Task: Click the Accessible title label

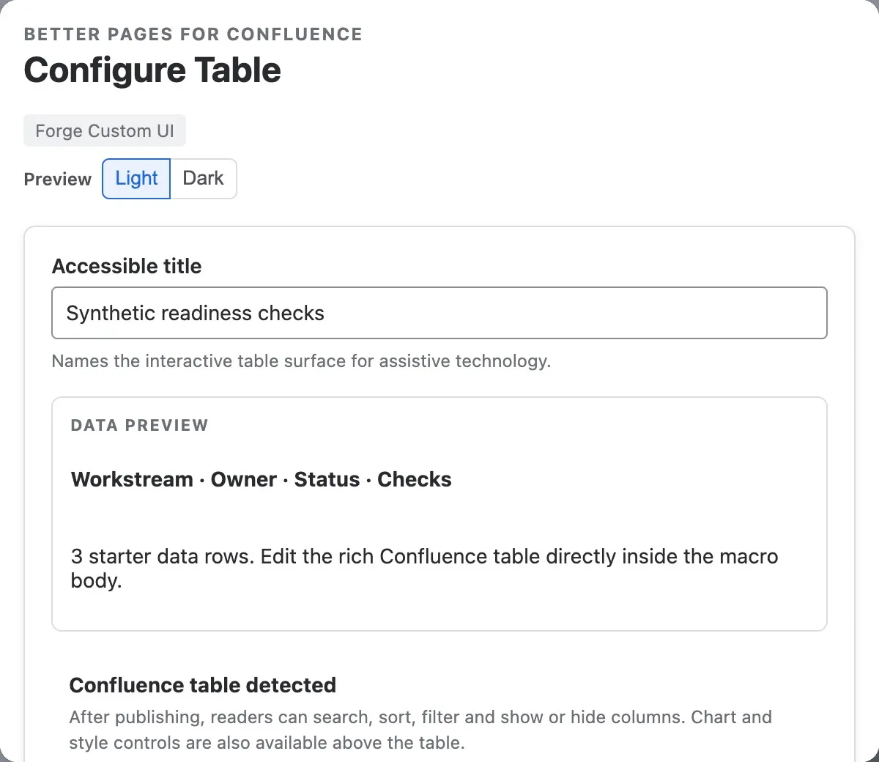Action: 127,266
